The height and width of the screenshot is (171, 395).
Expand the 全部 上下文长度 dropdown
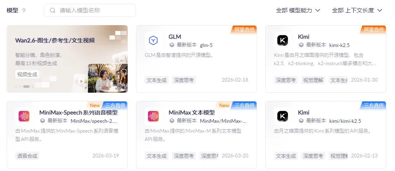coord(357,10)
